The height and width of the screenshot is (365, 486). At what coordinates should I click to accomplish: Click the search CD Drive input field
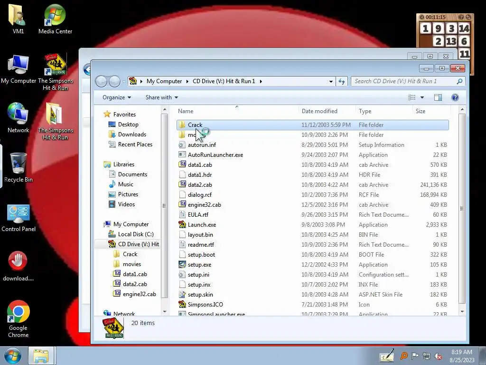click(x=404, y=81)
